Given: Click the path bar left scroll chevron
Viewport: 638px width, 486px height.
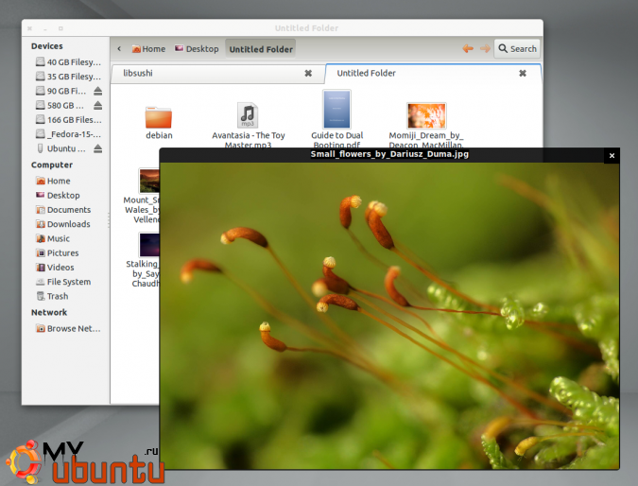Looking at the screenshot, I should [x=119, y=49].
